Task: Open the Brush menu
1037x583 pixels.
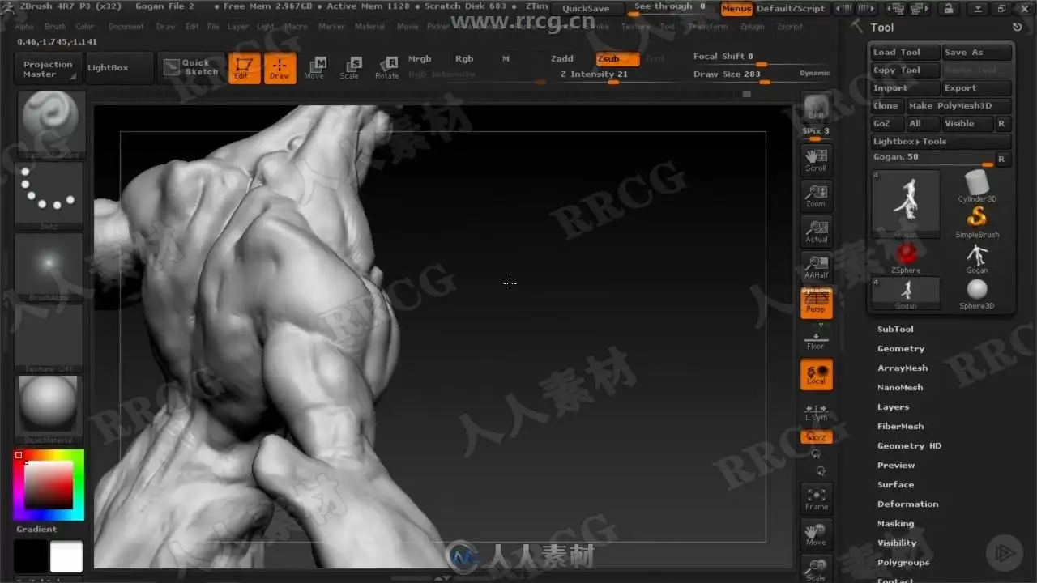Action: (55, 27)
